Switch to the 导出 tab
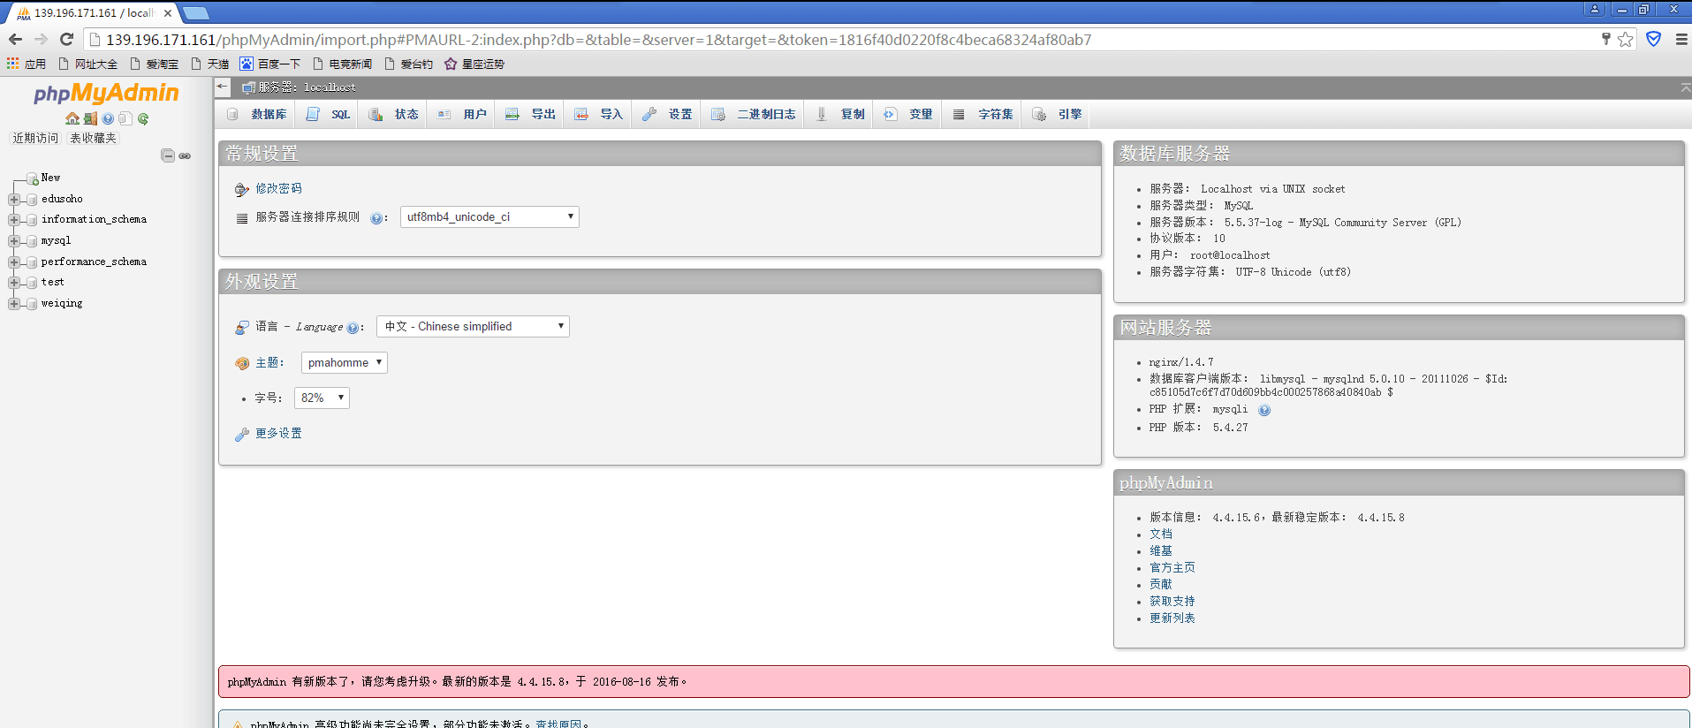 [x=530, y=114]
